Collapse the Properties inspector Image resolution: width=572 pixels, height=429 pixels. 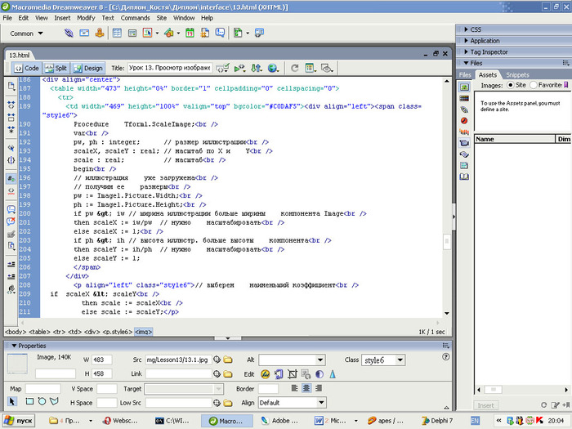pos(14,346)
